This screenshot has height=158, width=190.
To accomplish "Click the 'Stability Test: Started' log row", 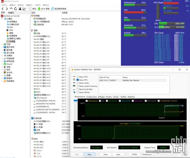I will [x=133, y=80].
